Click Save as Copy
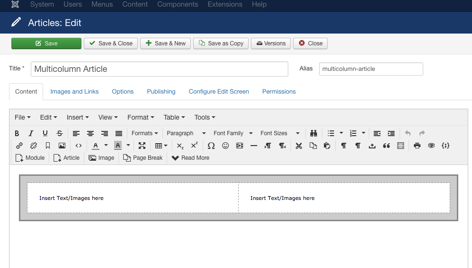The image size is (472, 268). (x=221, y=43)
